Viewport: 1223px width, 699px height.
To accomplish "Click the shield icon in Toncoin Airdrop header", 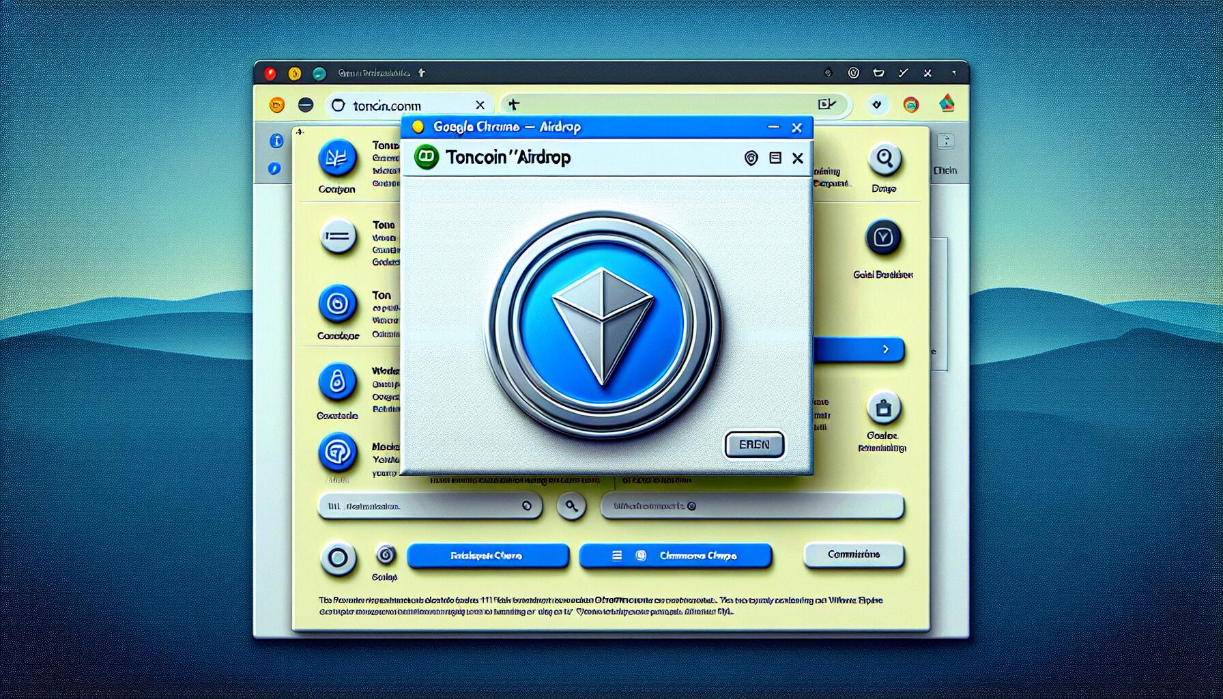I will tap(751, 158).
